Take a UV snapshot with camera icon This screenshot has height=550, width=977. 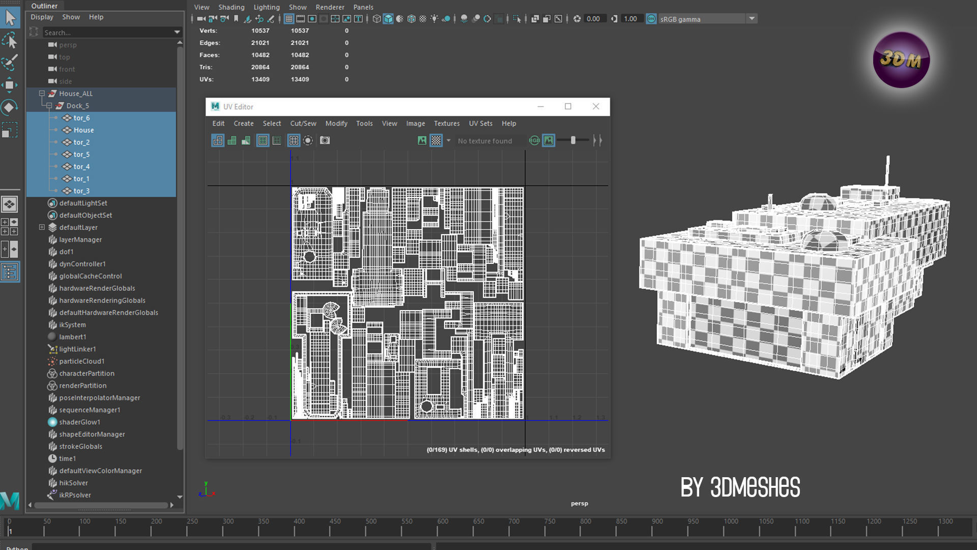325,141
